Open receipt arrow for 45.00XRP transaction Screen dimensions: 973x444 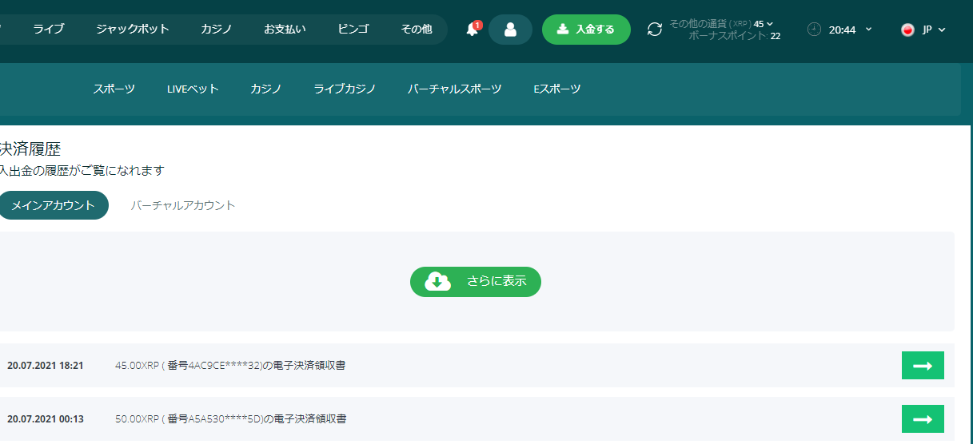tap(923, 366)
